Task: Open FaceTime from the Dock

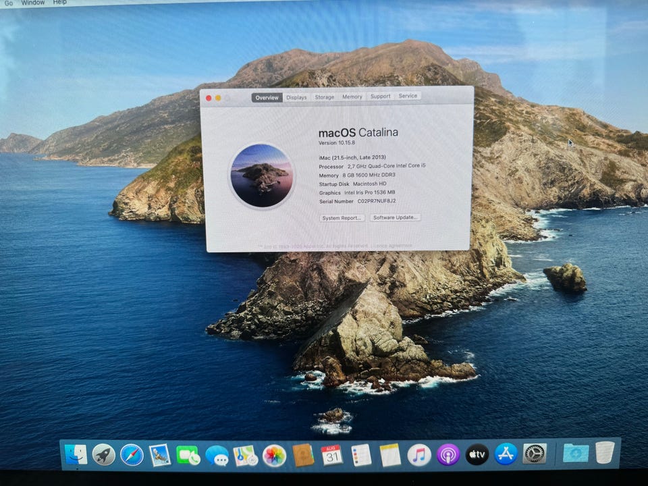Action: tap(188, 456)
